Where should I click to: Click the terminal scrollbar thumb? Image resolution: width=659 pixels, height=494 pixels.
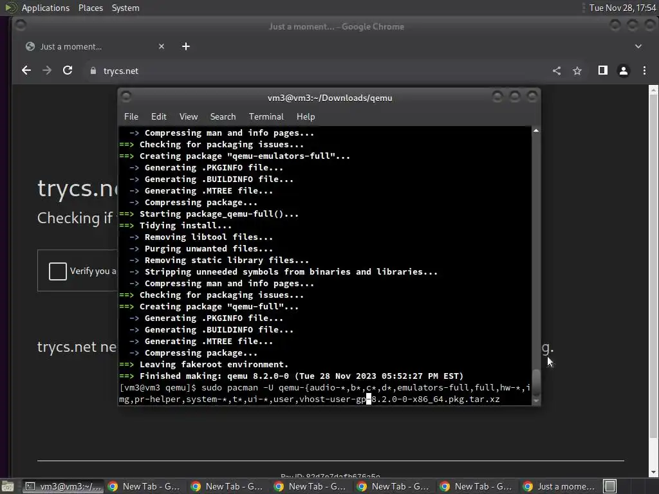tap(536, 382)
